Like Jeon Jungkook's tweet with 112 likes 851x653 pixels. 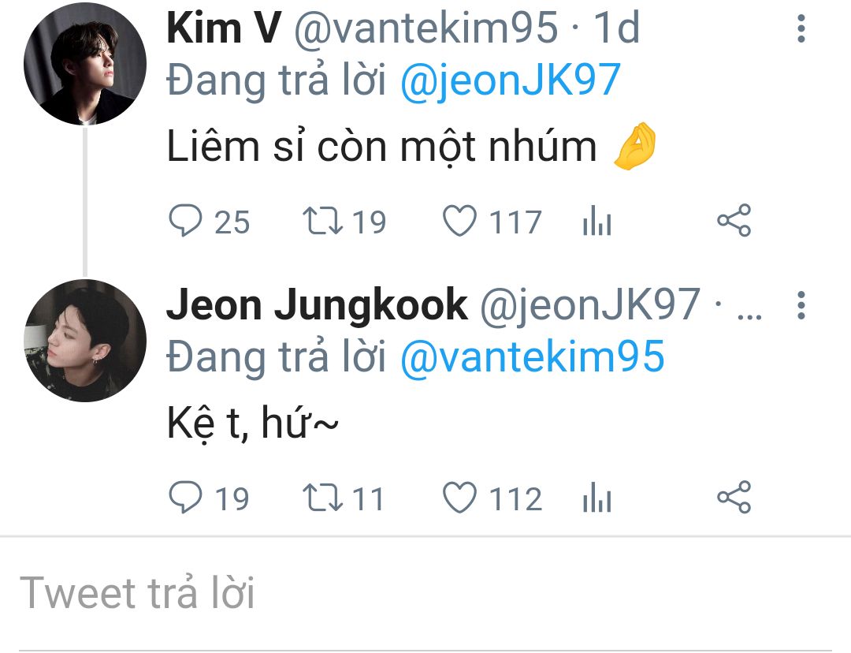tap(459, 497)
